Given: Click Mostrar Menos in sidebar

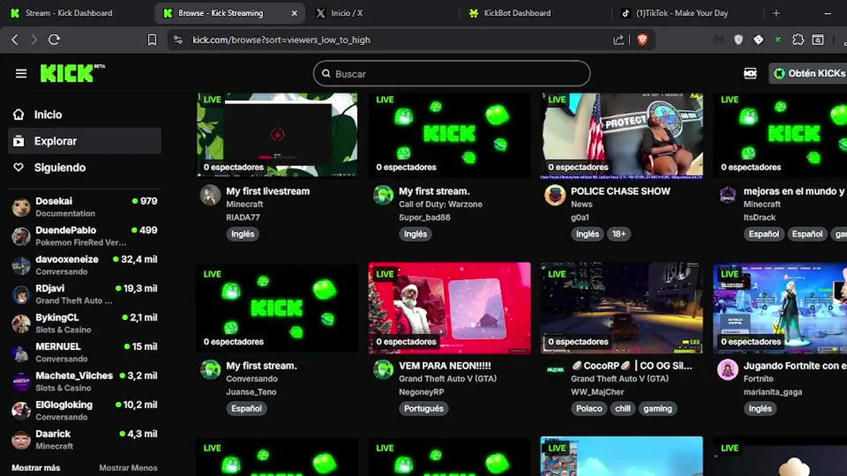Looking at the screenshot, I should (128, 467).
